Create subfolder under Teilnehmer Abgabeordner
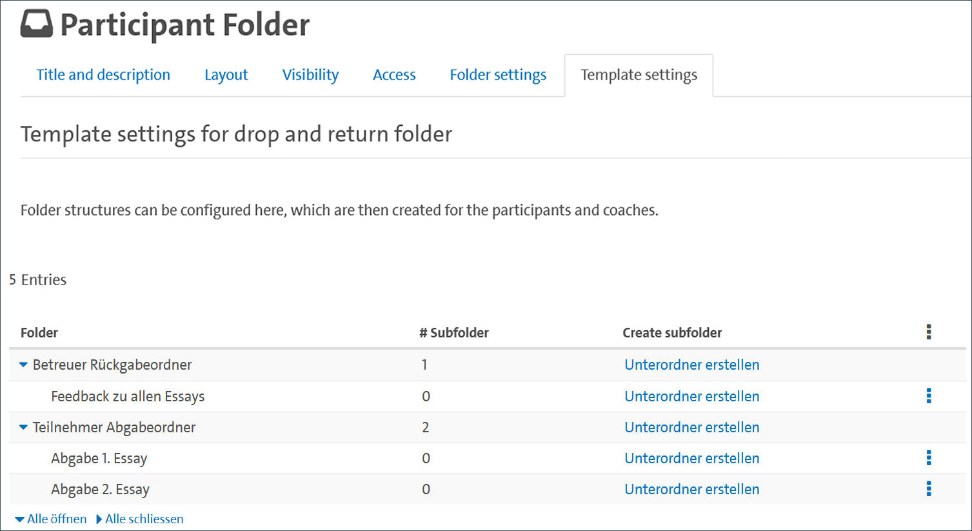Image resolution: width=972 pixels, height=531 pixels. coord(691,427)
